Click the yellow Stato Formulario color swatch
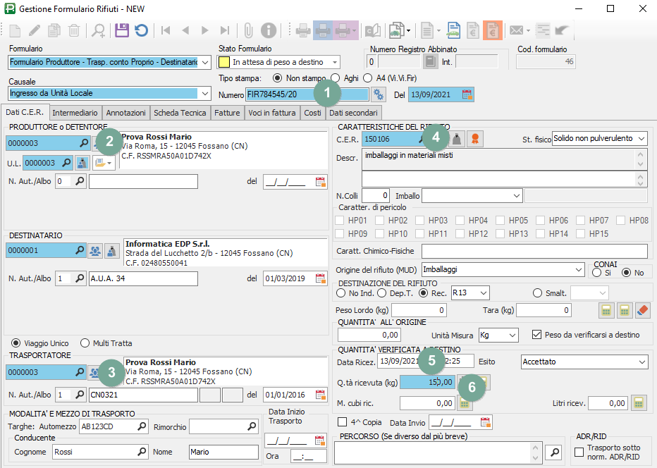 pyautogui.click(x=224, y=62)
